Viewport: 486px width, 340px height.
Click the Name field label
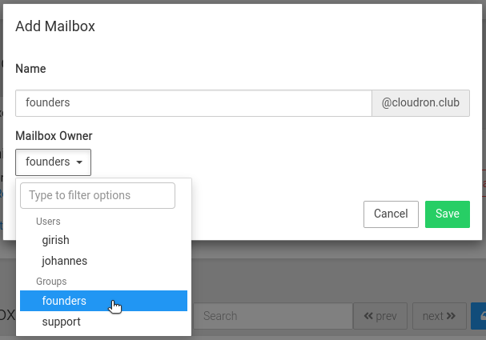click(30, 69)
